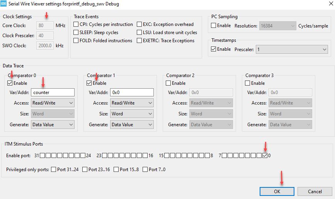
Task: Check Comparator 2 Enable checkbox
Action: tap(168, 83)
